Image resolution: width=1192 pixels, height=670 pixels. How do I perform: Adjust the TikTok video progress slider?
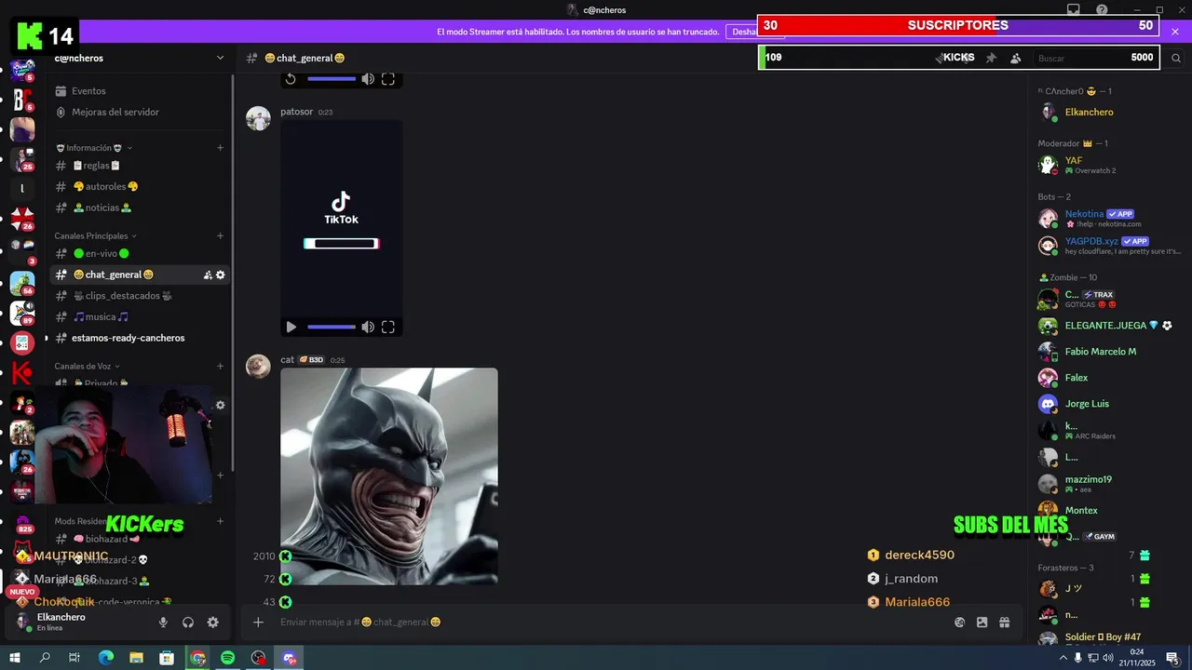point(332,327)
